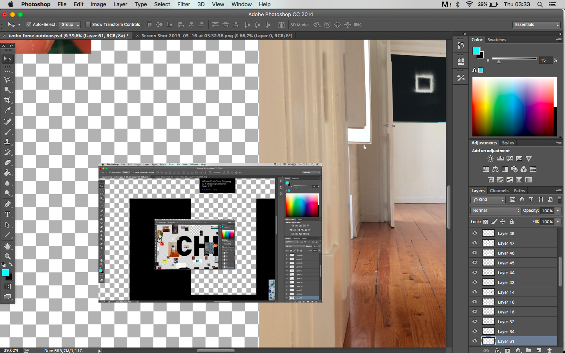Select the Horizontal Type tool
This screenshot has height=353, width=565.
(x=7, y=215)
